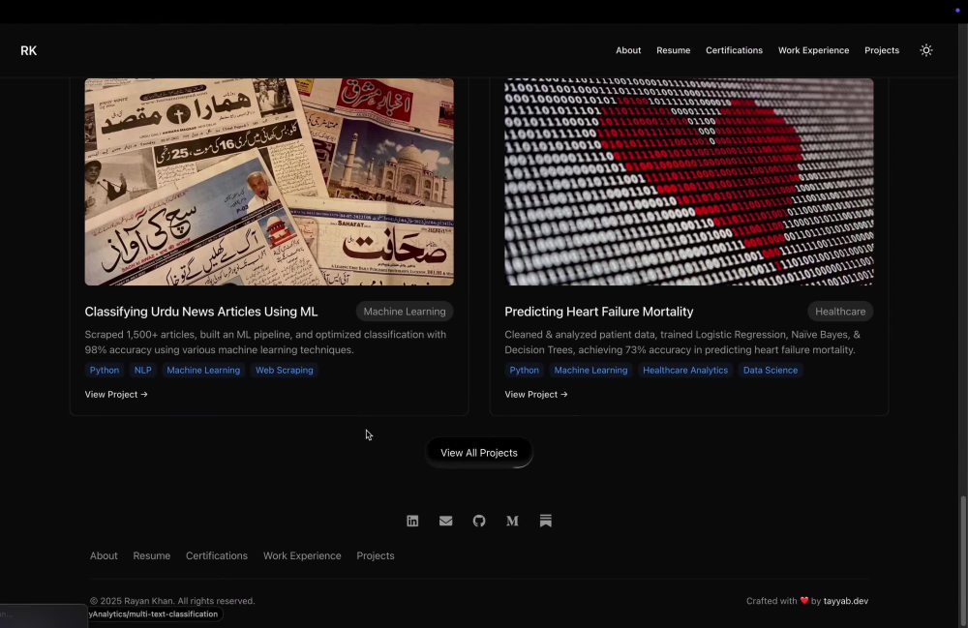Go to Projects in top navigation

pos(882,50)
